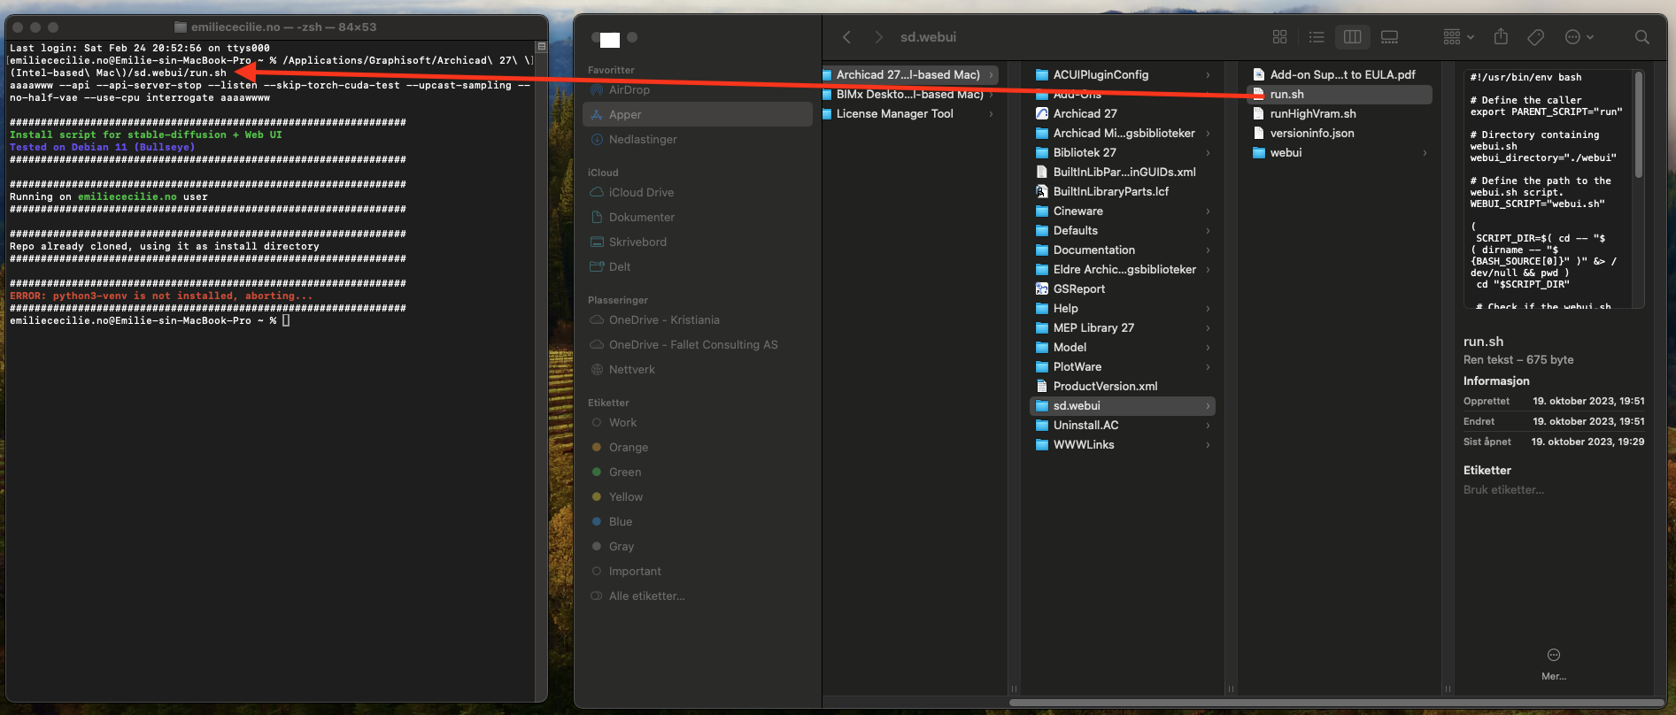
Task: Select runHighVram.sh file
Action: 1312,114
